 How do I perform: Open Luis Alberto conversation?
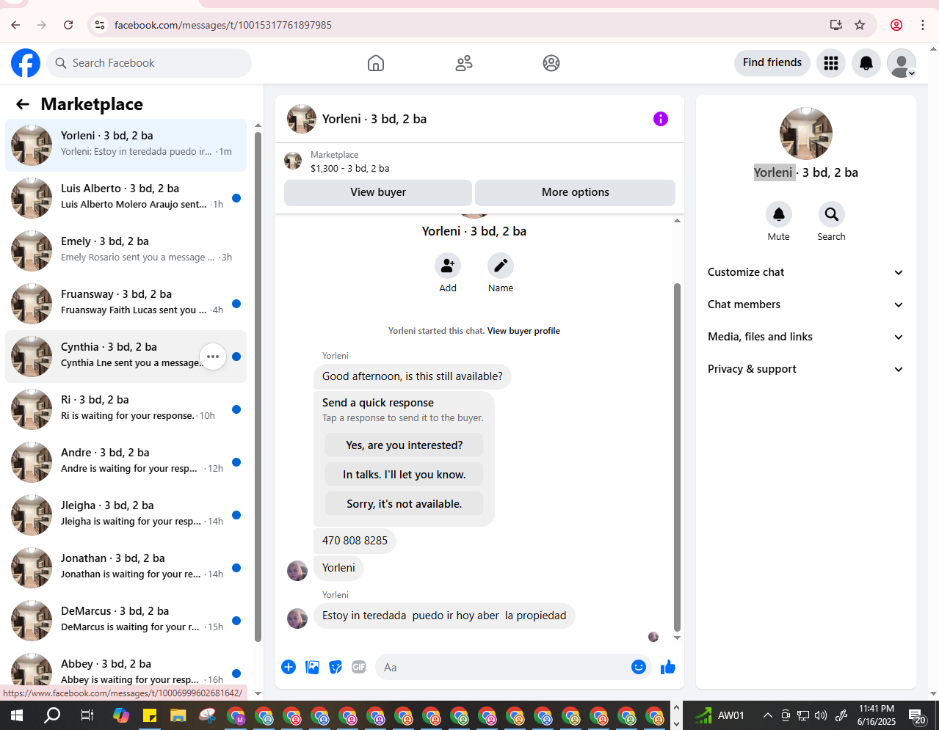pos(126,198)
